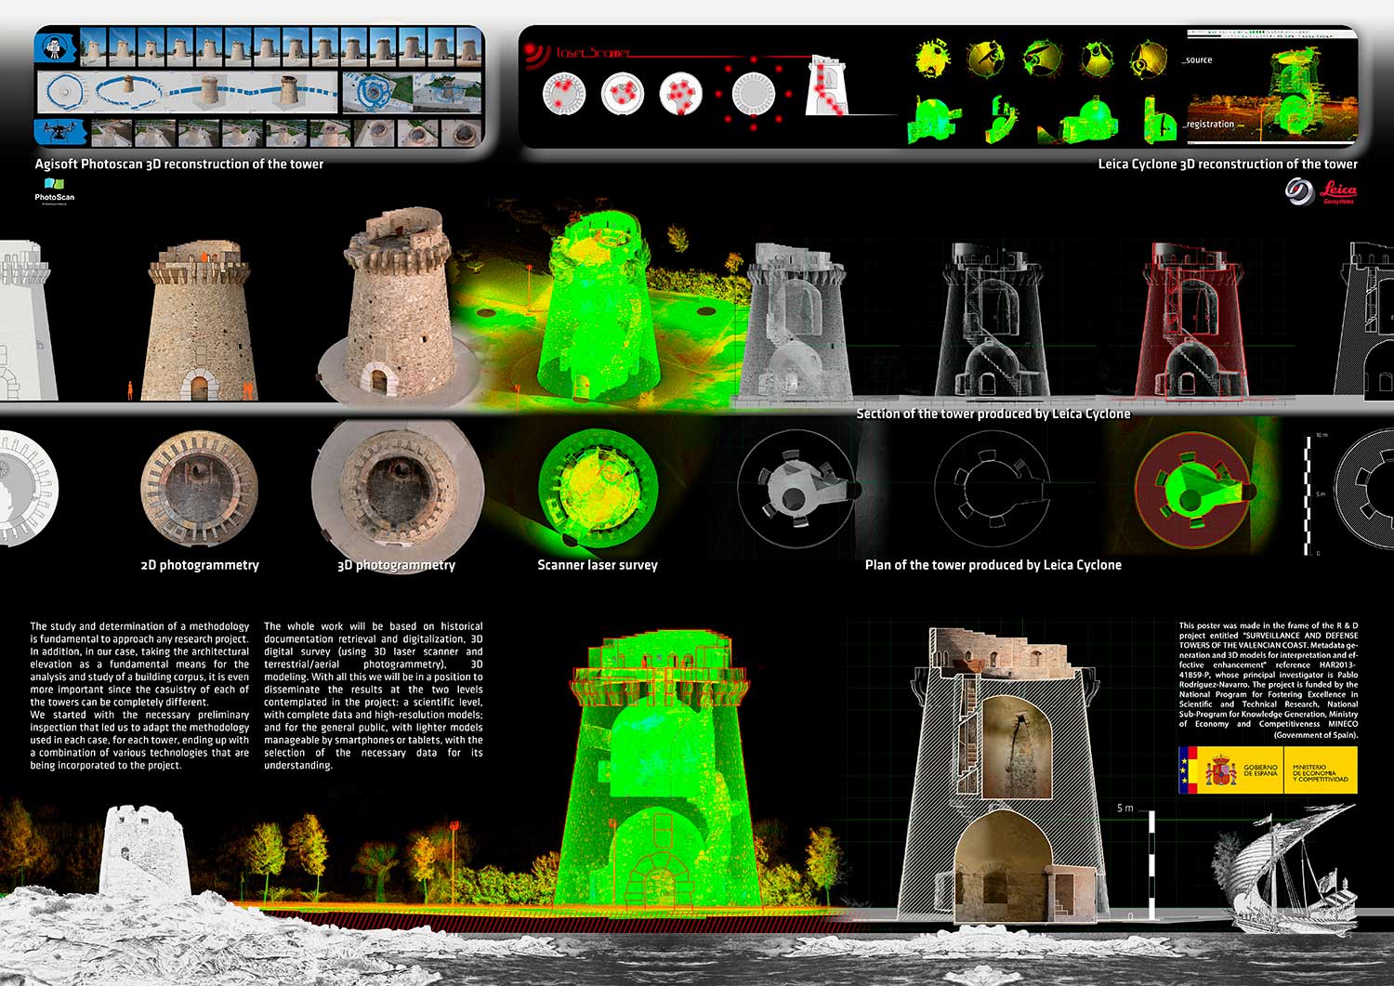
Task: Click the 'GOBIERNO DE ESPAÑA' text
Action: pos(1260,770)
